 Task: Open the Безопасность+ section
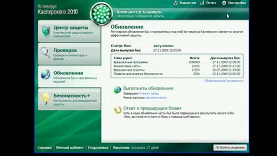pos(69,99)
